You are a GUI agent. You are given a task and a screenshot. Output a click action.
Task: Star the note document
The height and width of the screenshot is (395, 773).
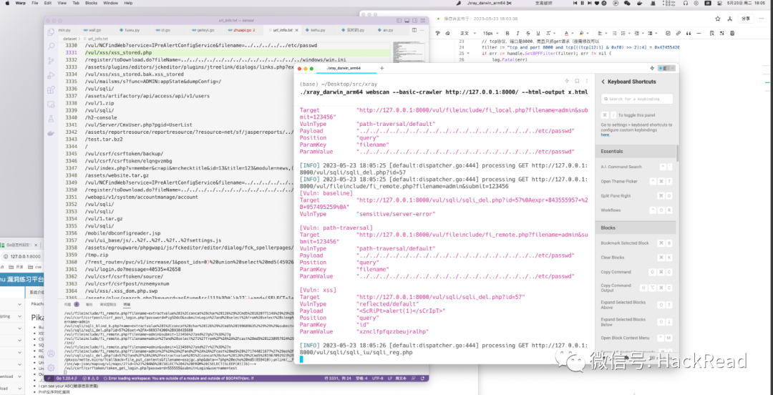(x=718, y=19)
